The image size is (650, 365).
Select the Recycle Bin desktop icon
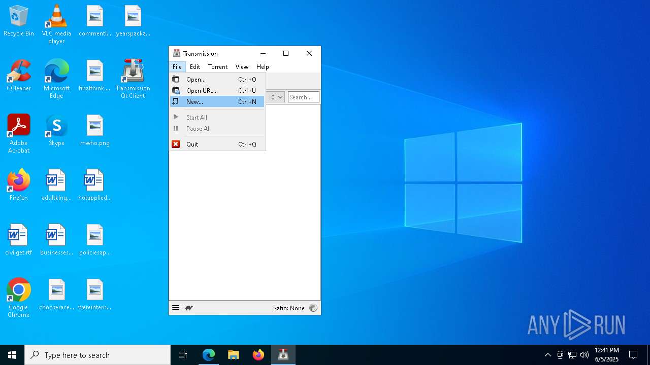19,21
